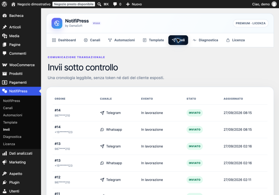Switch to the Canali tab

tap(92, 40)
